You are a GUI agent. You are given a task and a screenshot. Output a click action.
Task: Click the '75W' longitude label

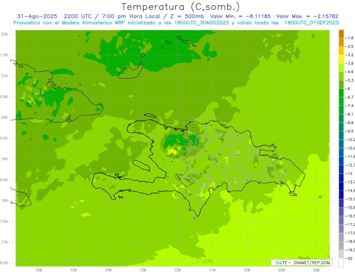[x=74, y=270]
